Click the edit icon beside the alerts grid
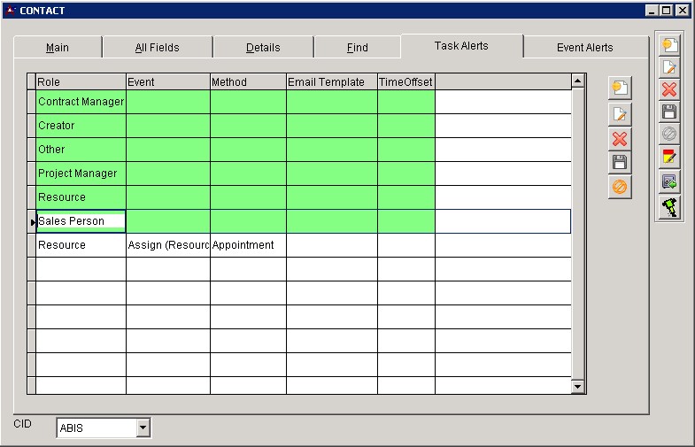695x447 pixels. (x=620, y=113)
